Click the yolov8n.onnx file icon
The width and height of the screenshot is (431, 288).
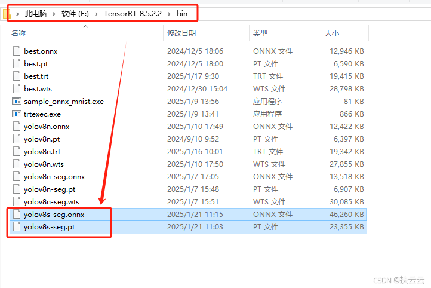[17, 127]
